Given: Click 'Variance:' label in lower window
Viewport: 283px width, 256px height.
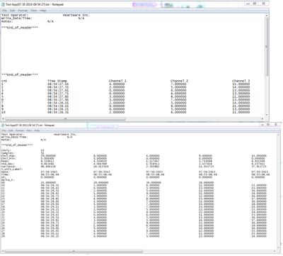Looking at the screenshot, I should tap(8, 167).
